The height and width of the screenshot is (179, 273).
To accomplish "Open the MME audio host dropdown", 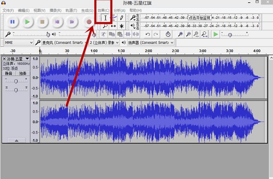I will 19,43.
